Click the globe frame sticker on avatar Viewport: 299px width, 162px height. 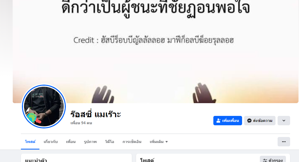coord(32,117)
